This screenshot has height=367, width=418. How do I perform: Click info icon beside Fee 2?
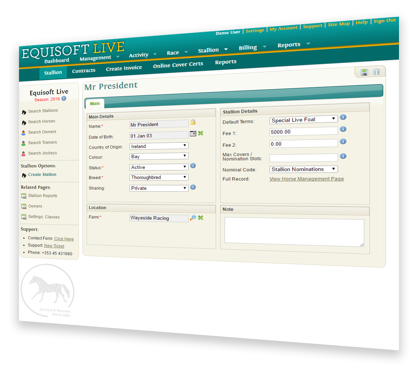coord(344,141)
